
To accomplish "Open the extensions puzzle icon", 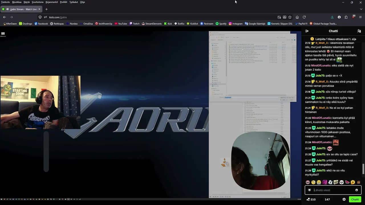I will coord(346,17).
